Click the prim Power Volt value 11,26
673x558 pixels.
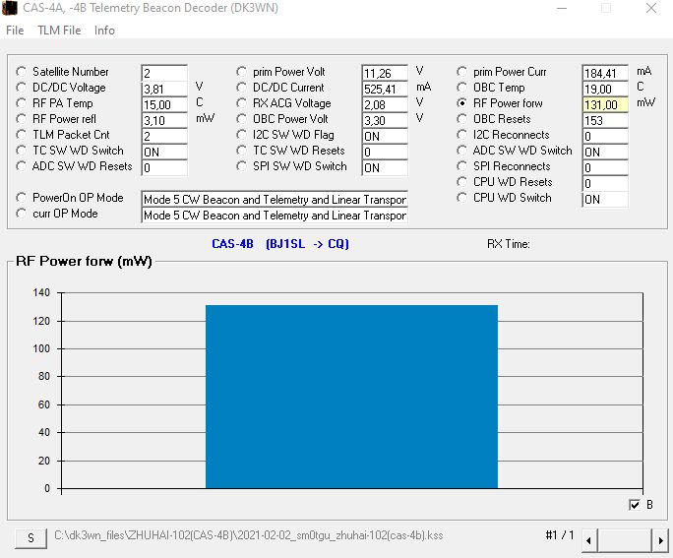click(385, 73)
